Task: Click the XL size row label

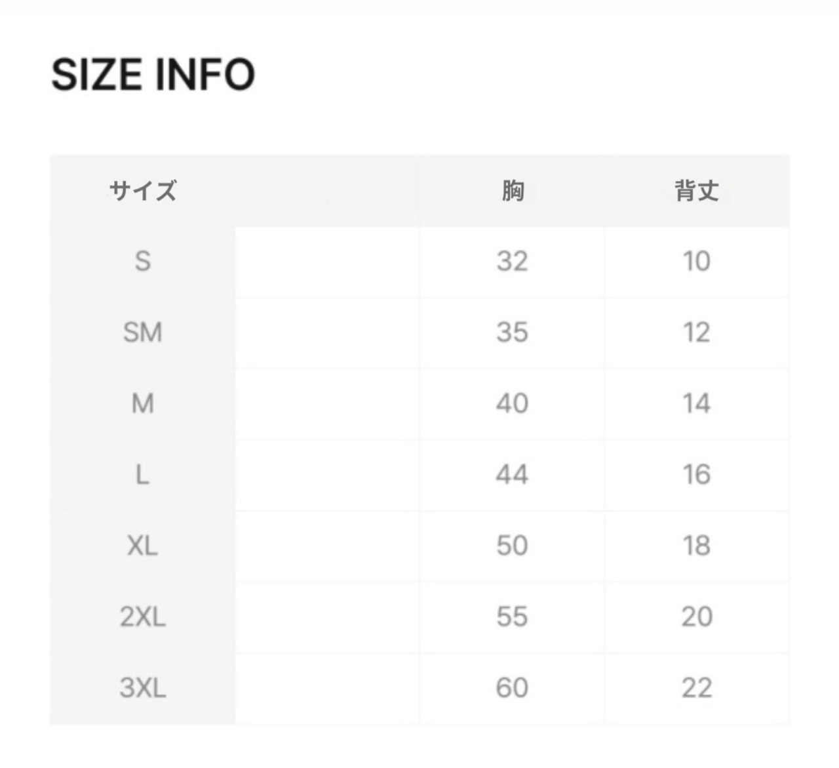Action: point(143,545)
